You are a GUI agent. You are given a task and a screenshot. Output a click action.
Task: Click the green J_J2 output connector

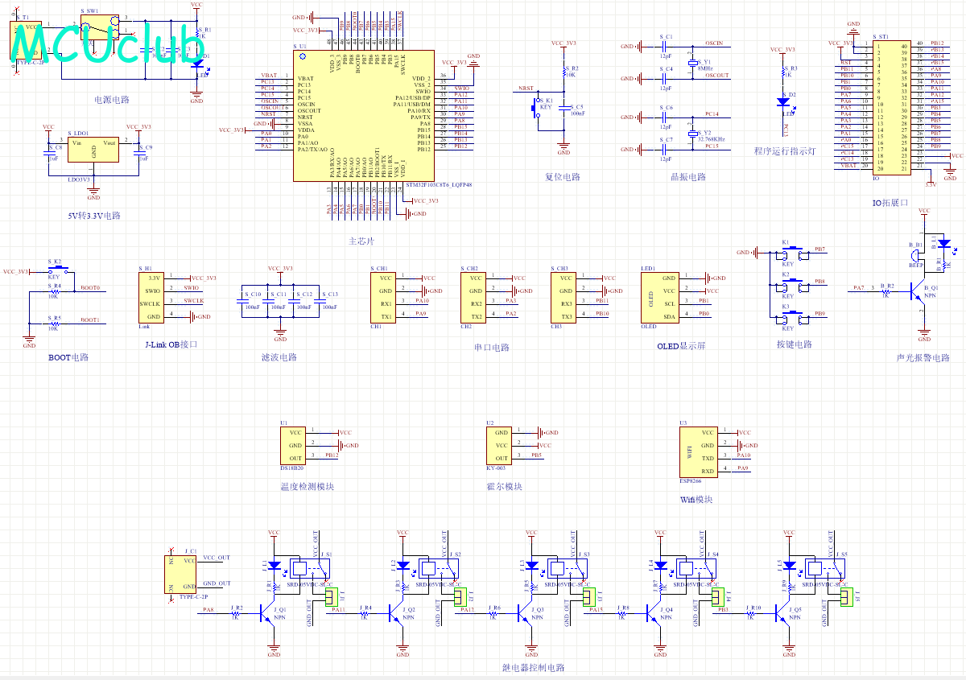pyautogui.click(x=460, y=596)
